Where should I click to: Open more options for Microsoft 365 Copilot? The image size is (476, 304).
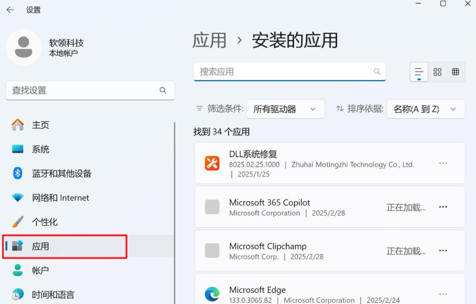tap(443, 207)
